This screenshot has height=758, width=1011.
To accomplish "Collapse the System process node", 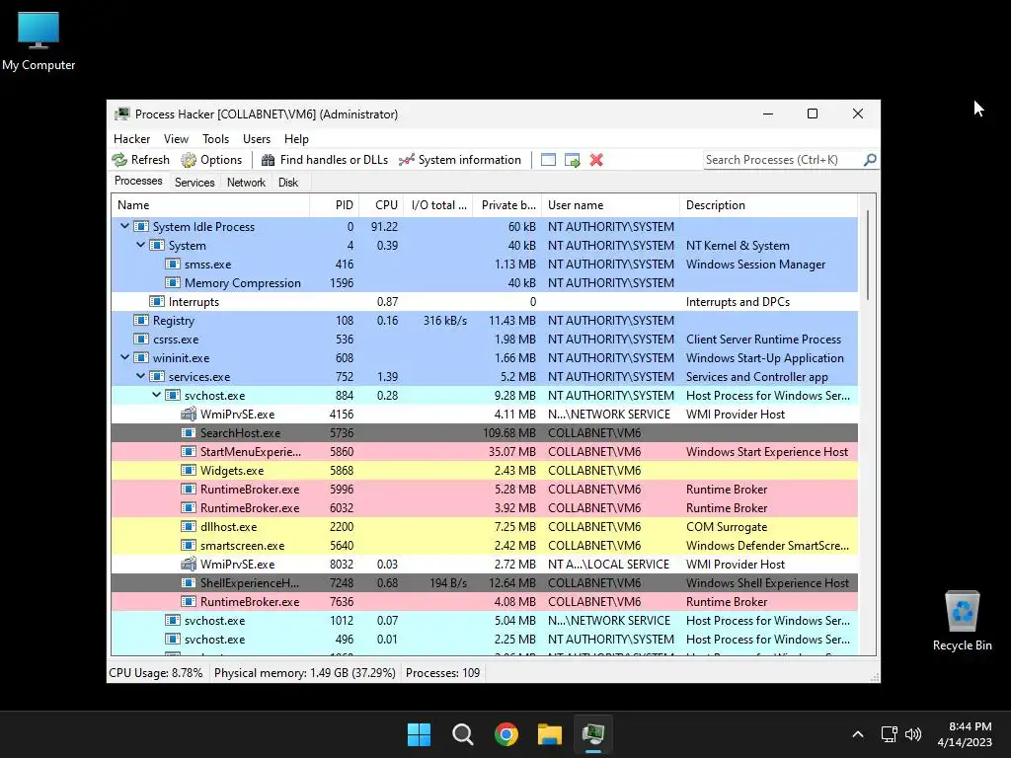I will 140,245.
